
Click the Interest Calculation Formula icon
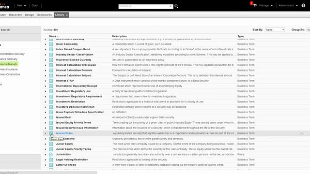51,70
